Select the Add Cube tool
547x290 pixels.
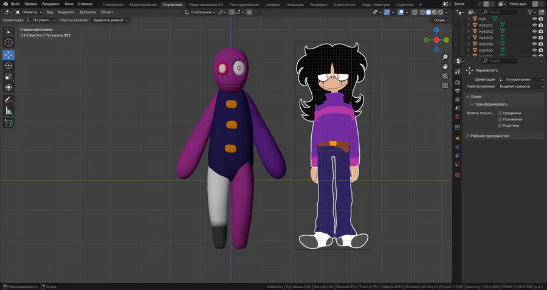coord(9,123)
